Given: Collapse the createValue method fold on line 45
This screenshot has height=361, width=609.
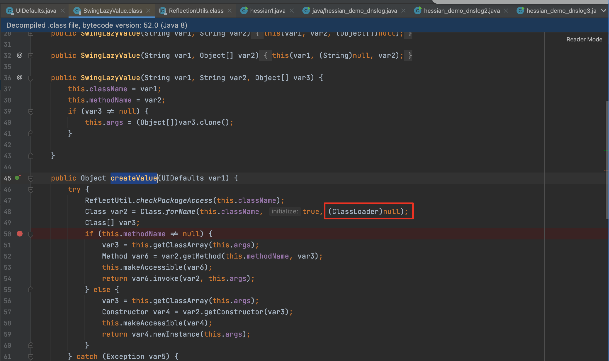Looking at the screenshot, I should (x=31, y=178).
